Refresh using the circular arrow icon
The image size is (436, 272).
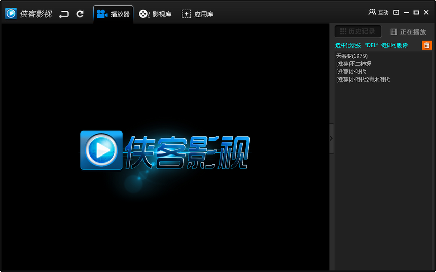pyautogui.click(x=80, y=14)
